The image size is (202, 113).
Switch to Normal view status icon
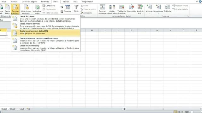[175, 112]
